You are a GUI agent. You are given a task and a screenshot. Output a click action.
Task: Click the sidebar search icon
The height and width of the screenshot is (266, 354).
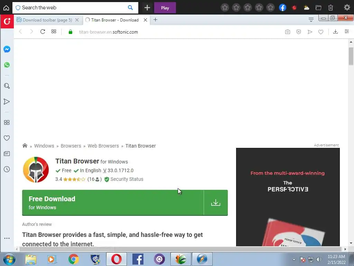coord(7,86)
